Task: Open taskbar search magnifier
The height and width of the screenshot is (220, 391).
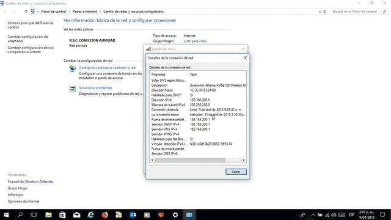Action: pyautogui.click(x=20, y=215)
